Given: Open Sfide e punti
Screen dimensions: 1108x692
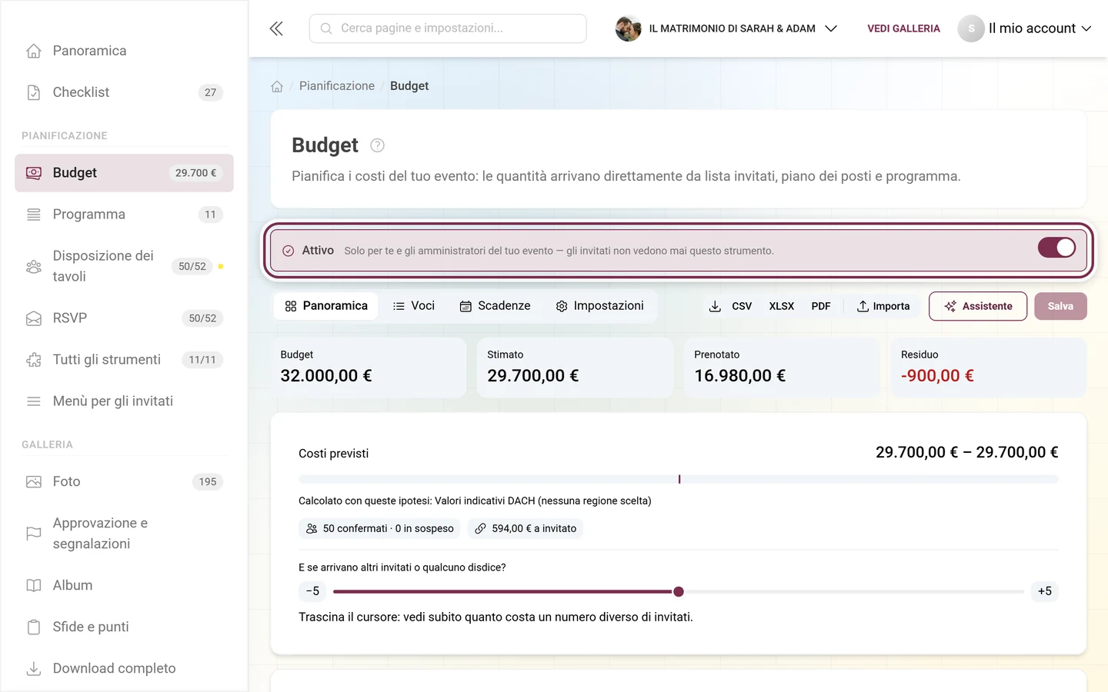Looking at the screenshot, I should click(x=124, y=627).
